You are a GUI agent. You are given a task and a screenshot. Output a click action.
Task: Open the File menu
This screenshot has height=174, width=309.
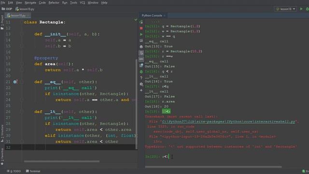point(3,2)
